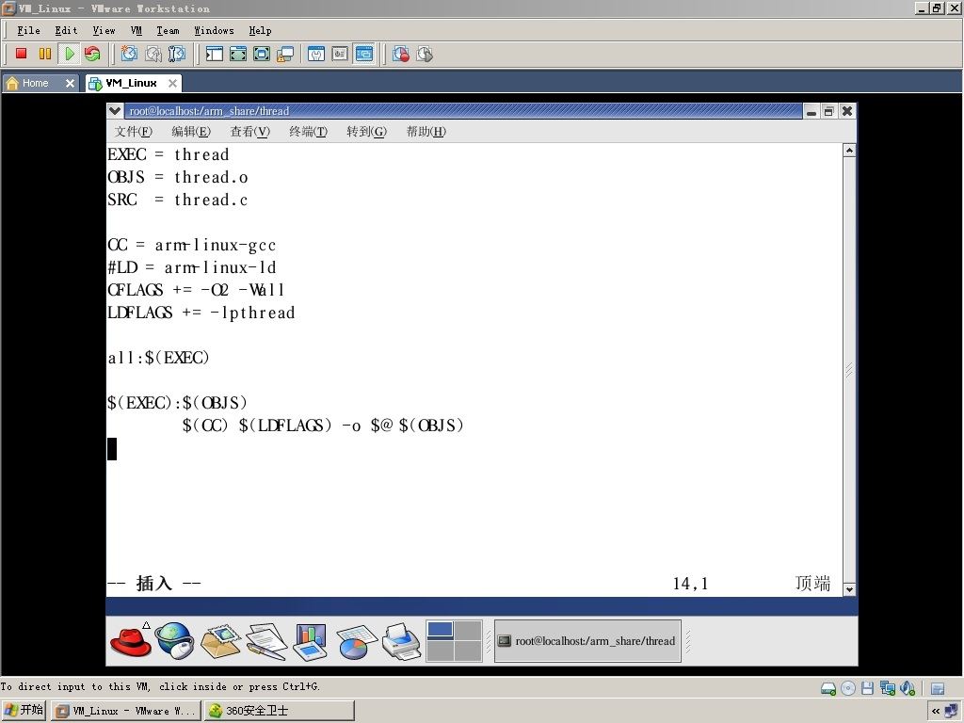
Task: Click the network adapter status icon
Action: pyautogui.click(x=887, y=688)
